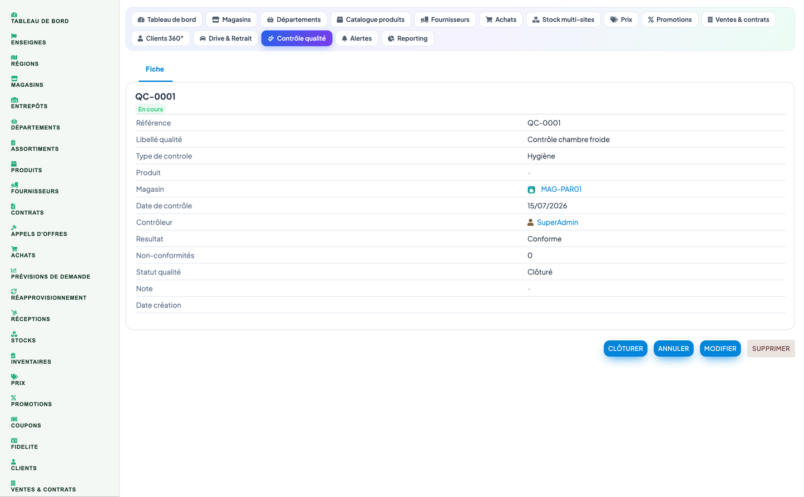Open the Stock multi-sites tab
Viewport: 804px width, 497px height.
(563, 19)
